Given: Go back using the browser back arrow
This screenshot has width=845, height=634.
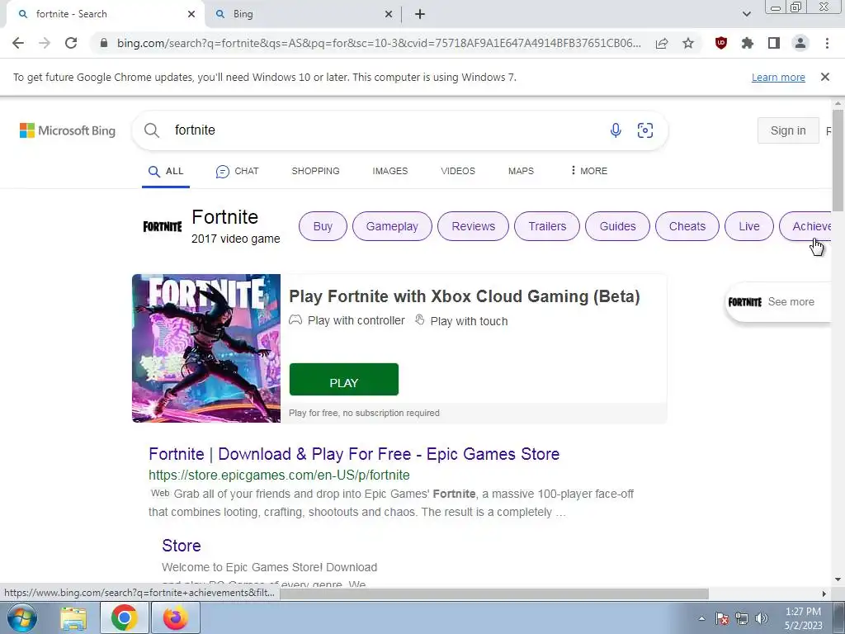Looking at the screenshot, I should point(18,43).
